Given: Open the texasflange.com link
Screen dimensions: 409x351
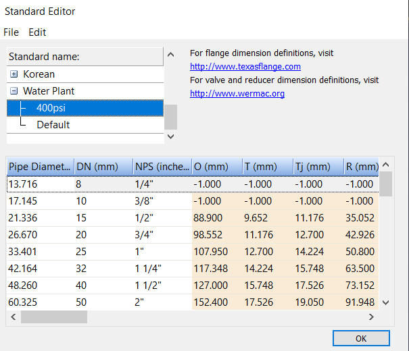Looking at the screenshot, I should pos(245,67).
